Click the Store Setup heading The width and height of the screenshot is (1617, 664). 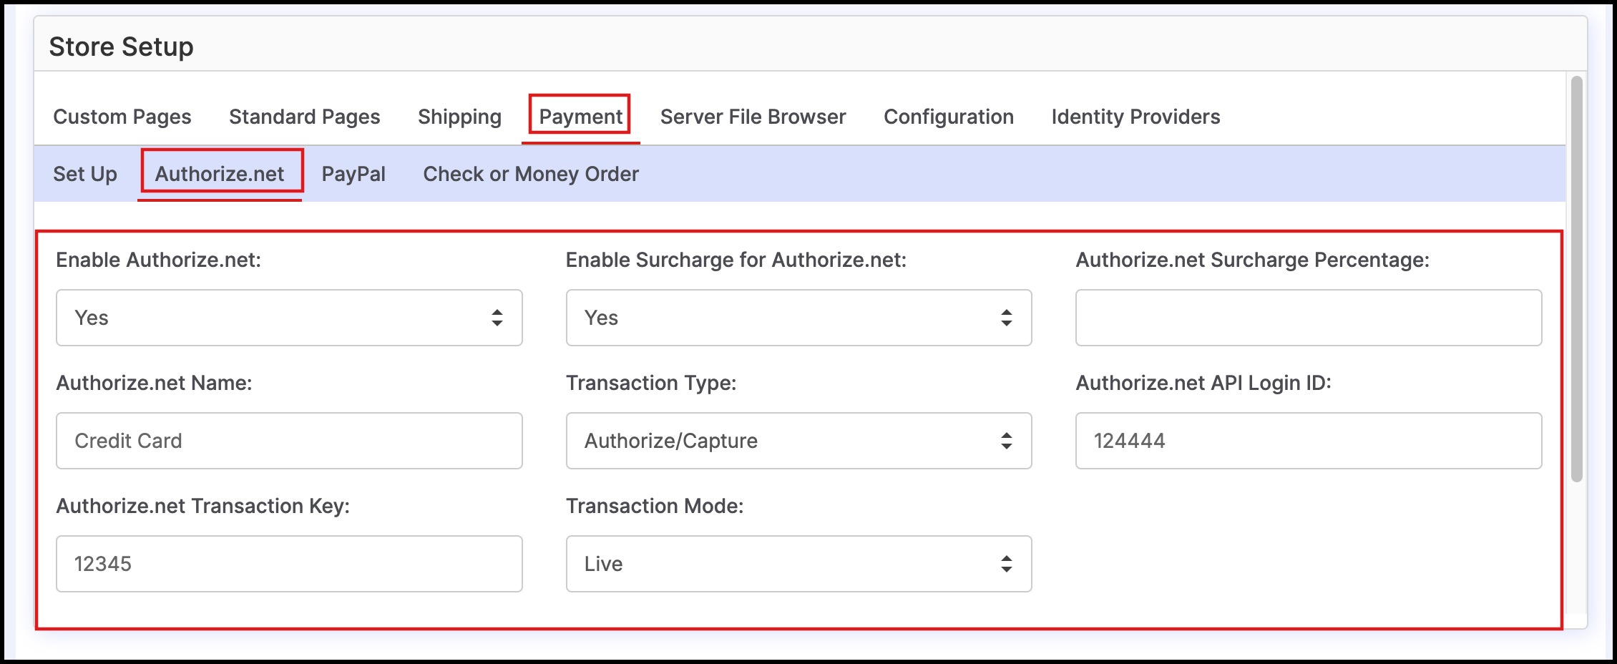click(121, 47)
